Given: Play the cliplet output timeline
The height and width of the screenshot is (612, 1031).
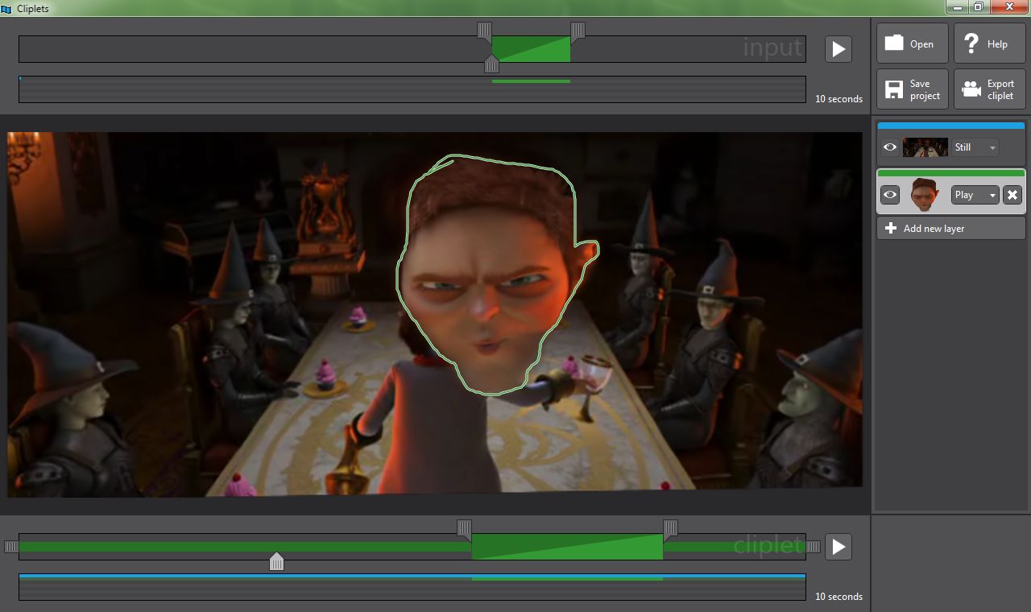Looking at the screenshot, I should [838, 547].
